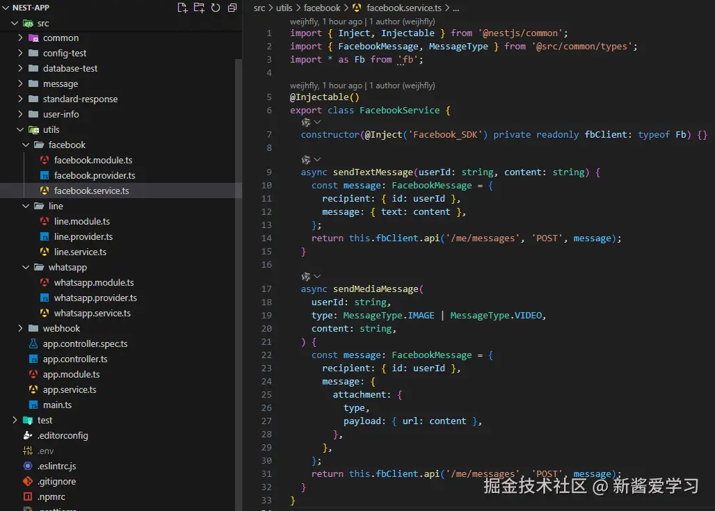Open line.provider.ts file

83,236
